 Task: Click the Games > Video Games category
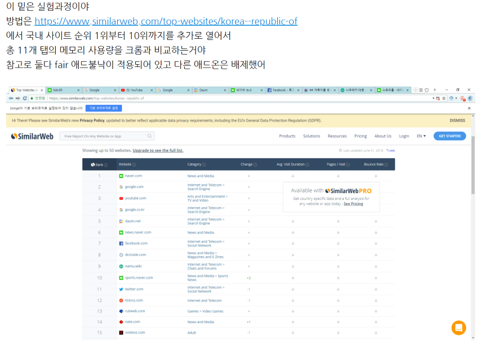pos(205,311)
